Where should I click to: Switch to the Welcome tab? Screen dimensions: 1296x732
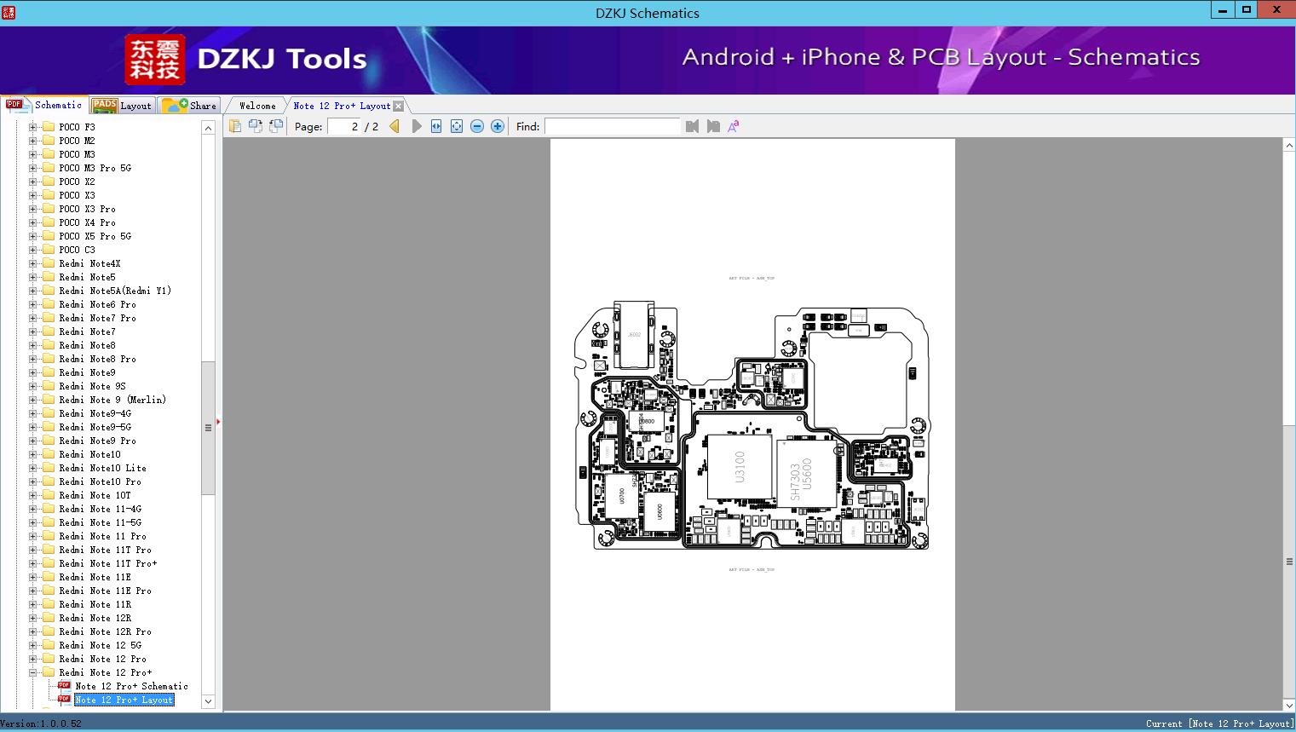257,106
